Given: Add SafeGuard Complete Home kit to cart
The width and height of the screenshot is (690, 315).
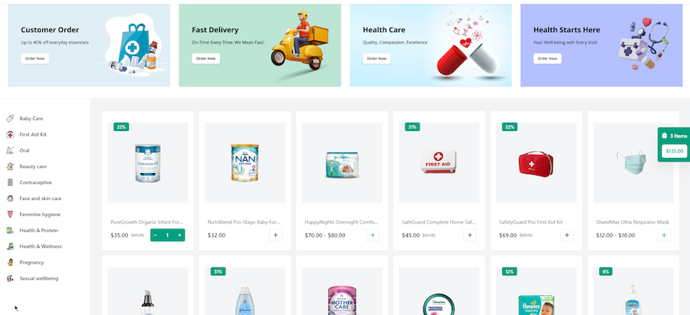Looking at the screenshot, I should point(469,235).
